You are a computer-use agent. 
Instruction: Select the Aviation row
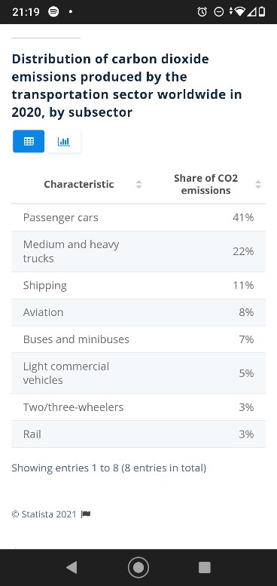pyautogui.click(x=138, y=312)
